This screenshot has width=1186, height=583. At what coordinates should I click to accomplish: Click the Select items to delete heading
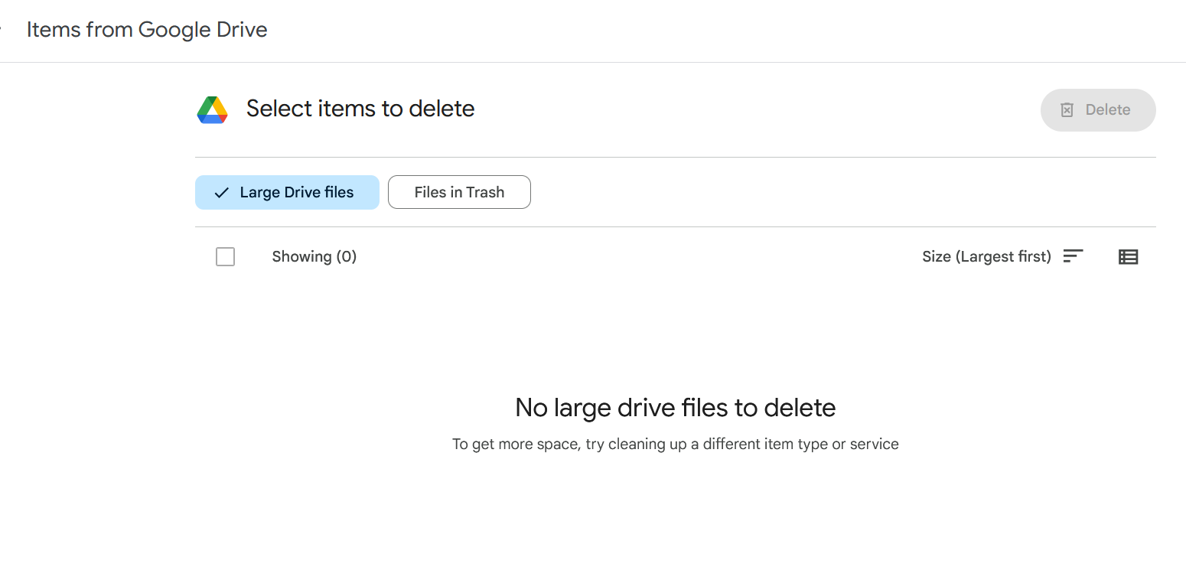click(360, 109)
